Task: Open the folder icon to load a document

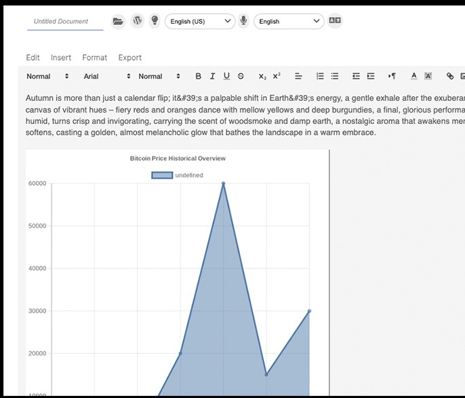Action: click(x=118, y=21)
